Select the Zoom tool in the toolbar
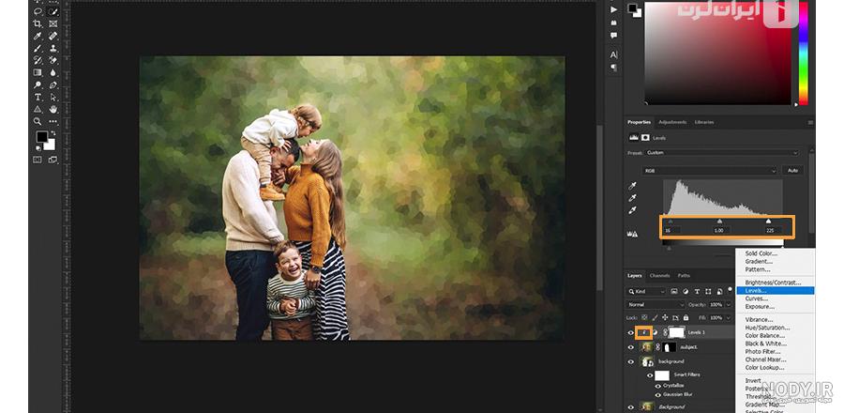 pos(38,121)
